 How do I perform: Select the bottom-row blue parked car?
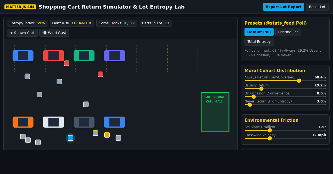point(115,122)
